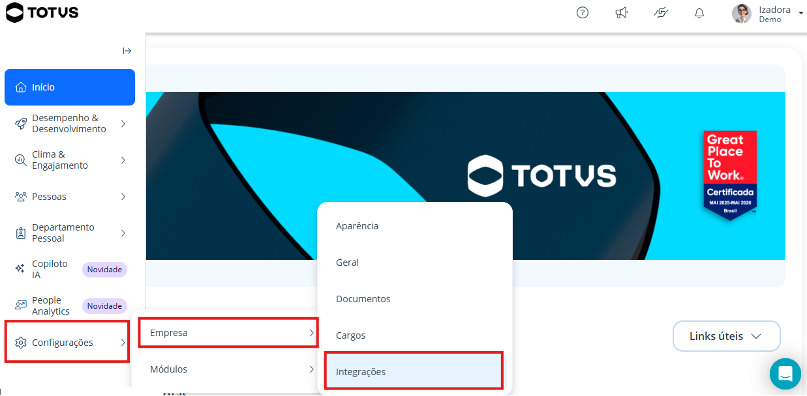Click the Great Place To Work badge
Screen dimensions: 807x396
coord(730,175)
